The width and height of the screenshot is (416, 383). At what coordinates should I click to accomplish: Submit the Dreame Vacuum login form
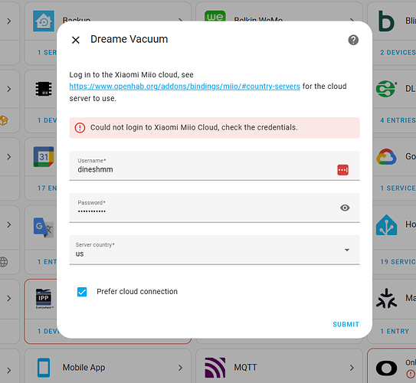pos(346,324)
